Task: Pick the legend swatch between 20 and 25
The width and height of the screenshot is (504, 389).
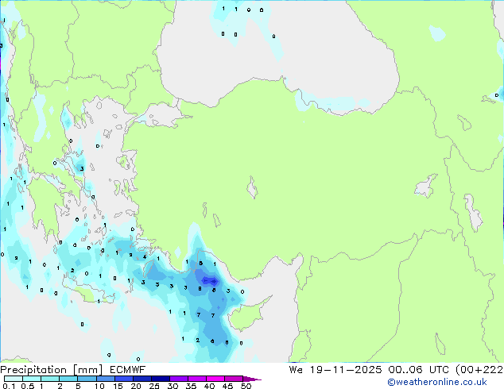Action: [142, 379]
